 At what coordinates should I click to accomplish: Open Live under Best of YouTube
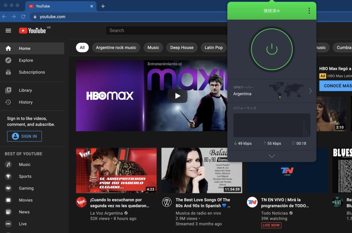click(32, 224)
